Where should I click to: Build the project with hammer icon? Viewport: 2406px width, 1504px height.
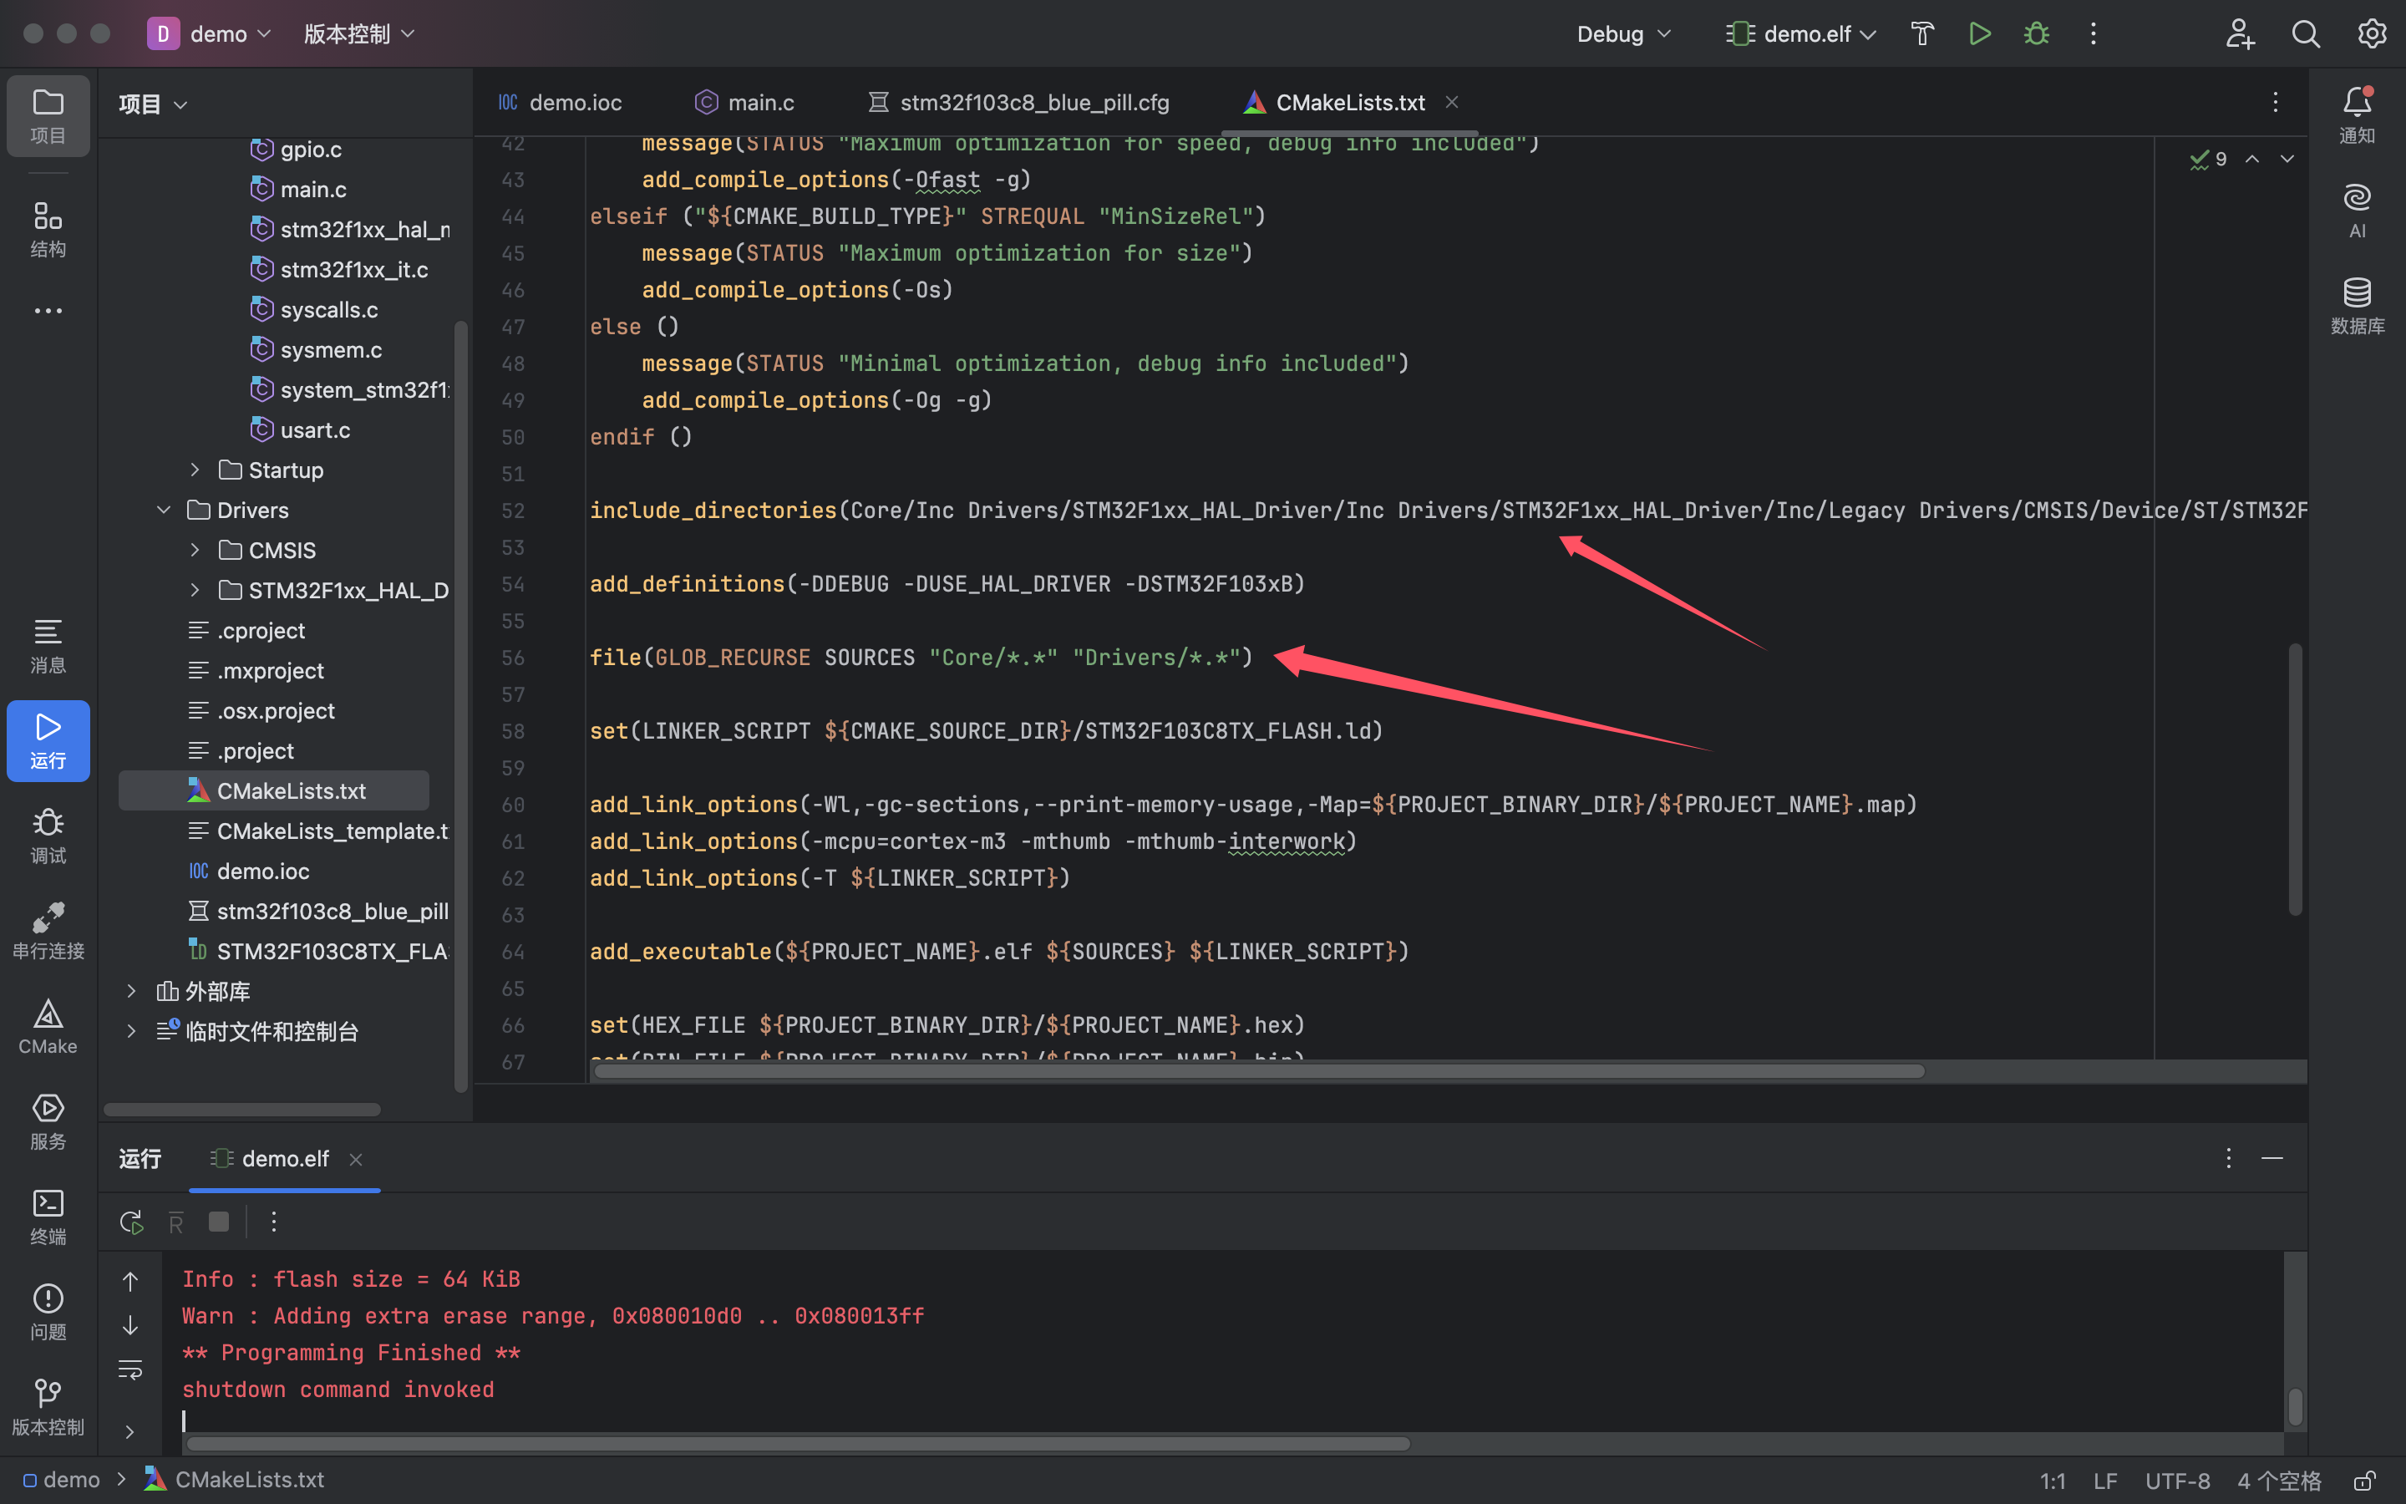coord(1923,33)
